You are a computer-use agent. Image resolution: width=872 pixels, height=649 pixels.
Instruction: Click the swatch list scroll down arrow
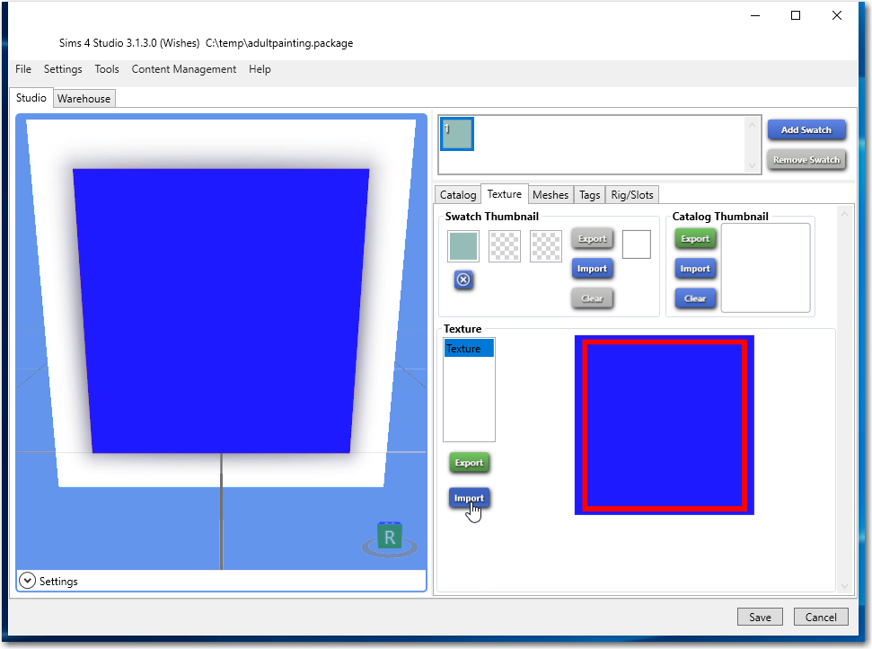tap(752, 165)
